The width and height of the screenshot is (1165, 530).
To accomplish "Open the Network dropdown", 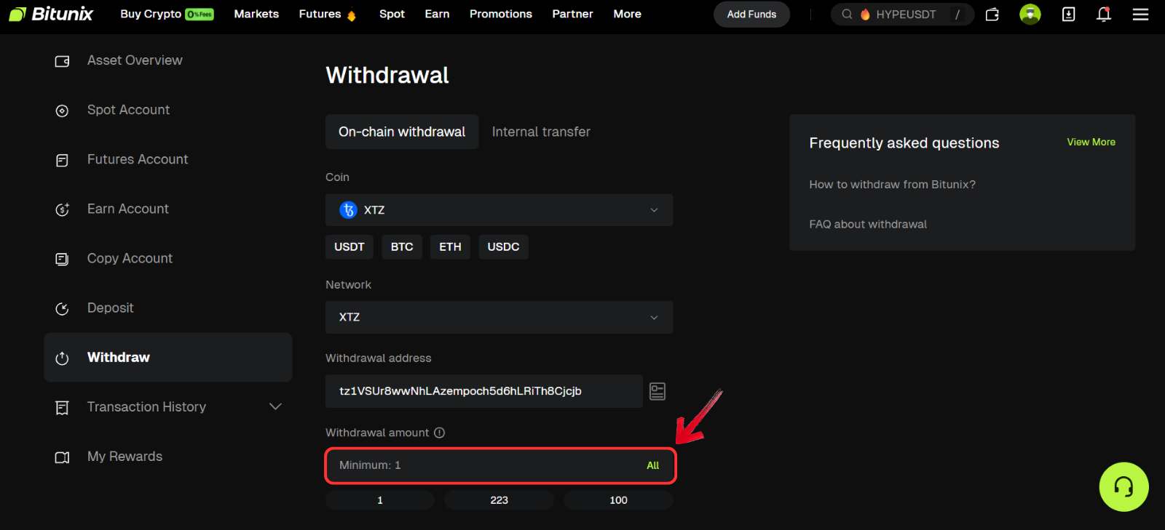I will (499, 317).
